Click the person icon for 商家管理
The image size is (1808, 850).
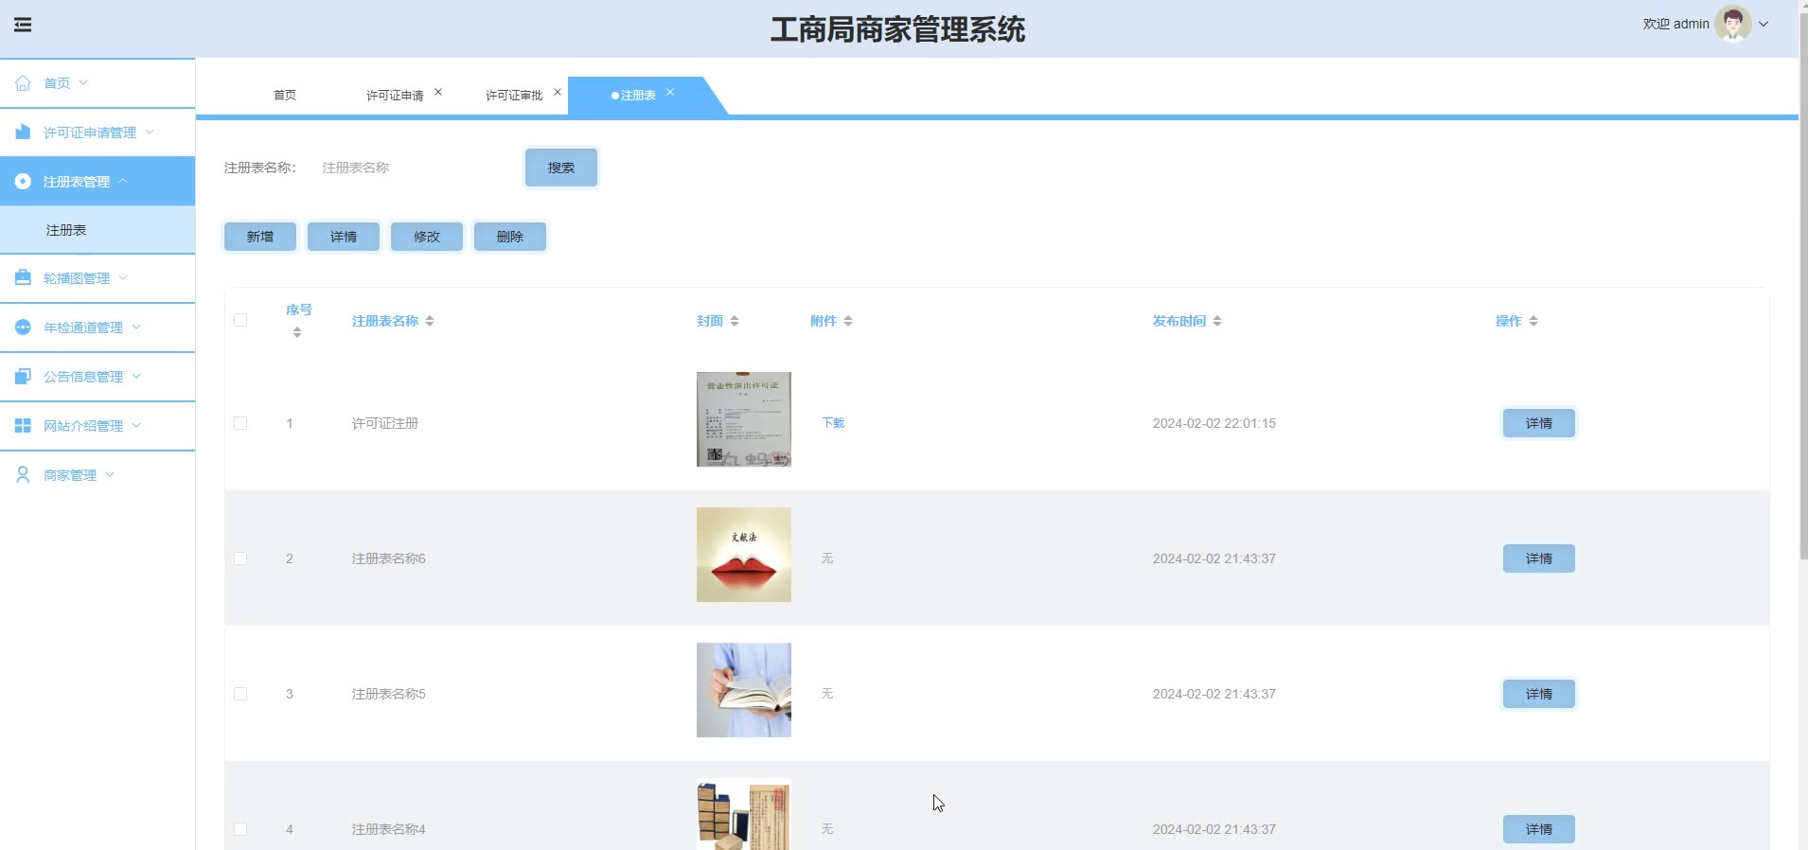23,475
